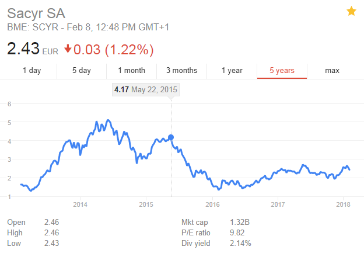364x257 pixels.
Task: Switch to the 5 day tab
Action: [82, 71]
